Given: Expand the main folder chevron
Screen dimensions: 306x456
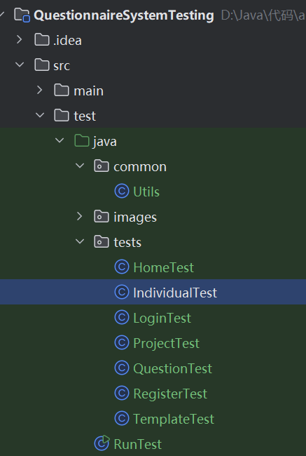Looking at the screenshot, I should 39,90.
